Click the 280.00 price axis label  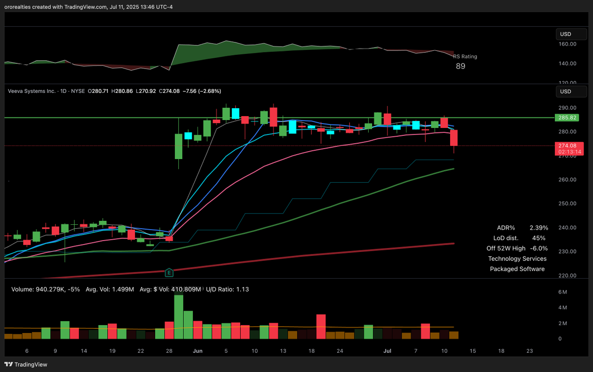[567, 131]
